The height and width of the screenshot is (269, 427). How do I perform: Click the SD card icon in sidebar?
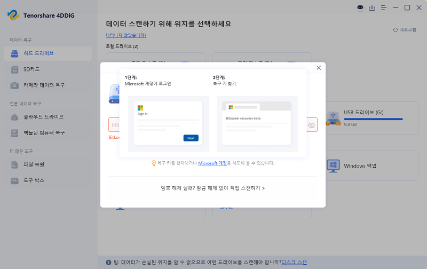point(14,70)
